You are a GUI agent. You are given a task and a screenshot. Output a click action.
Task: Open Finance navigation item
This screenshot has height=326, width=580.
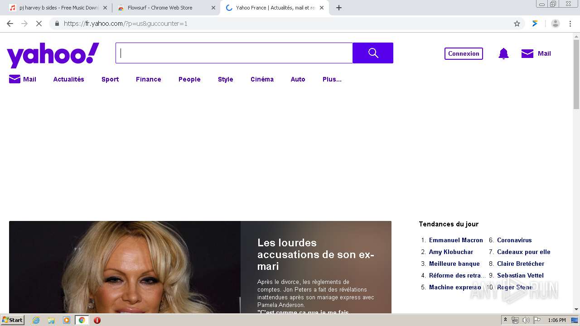[149, 79]
